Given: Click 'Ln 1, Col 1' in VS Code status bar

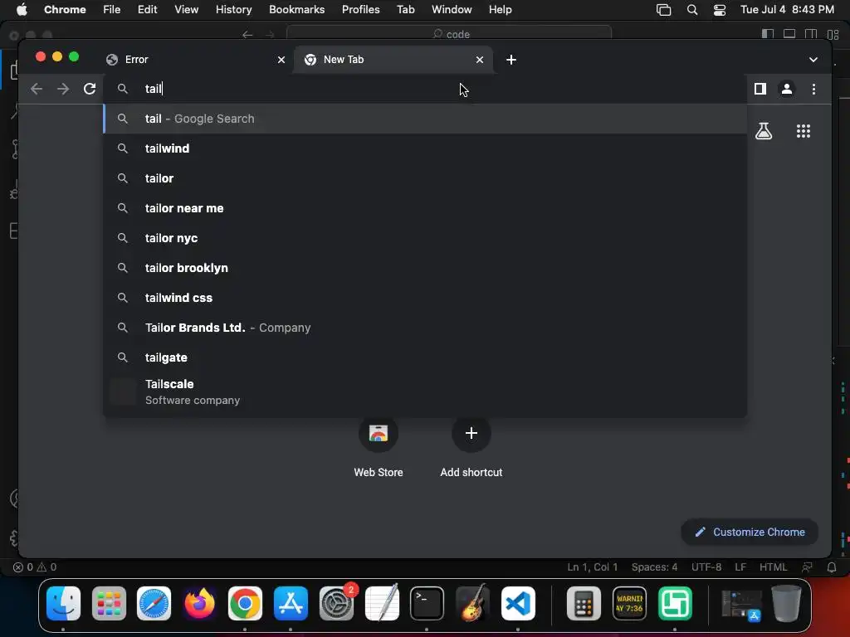Looking at the screenshot, I should (593, 567).
